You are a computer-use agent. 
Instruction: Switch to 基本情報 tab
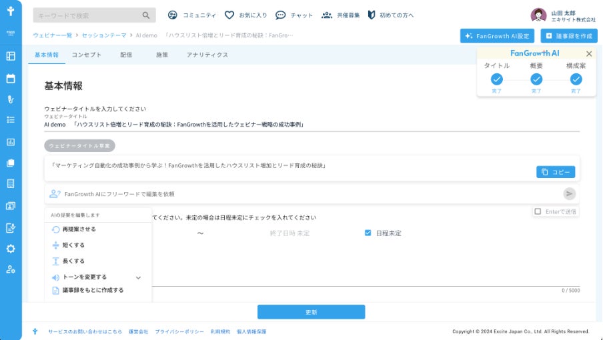pyautogui.click(x=47, y=55)
